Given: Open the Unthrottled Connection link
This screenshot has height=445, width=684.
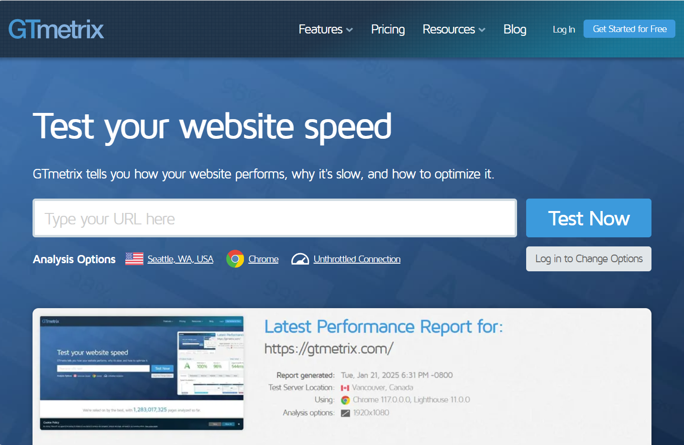Looking at the screenshot, I should tap(357, 259).
